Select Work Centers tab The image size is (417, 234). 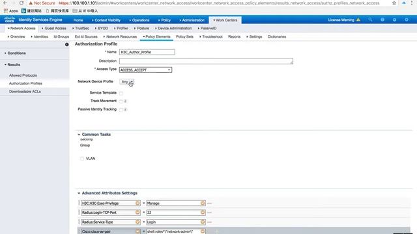pos(225,20)
